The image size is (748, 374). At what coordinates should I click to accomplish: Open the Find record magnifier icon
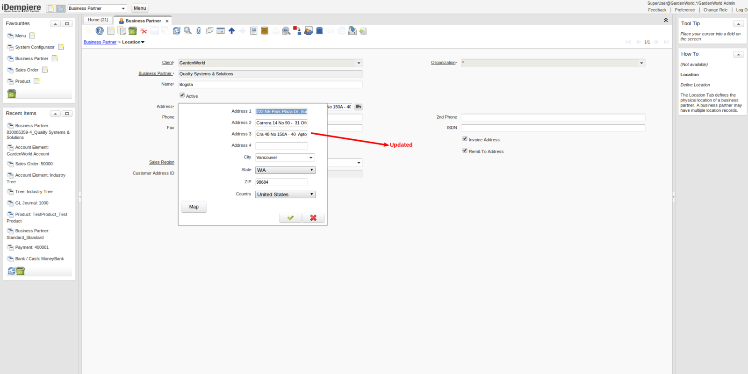(187, 31)
